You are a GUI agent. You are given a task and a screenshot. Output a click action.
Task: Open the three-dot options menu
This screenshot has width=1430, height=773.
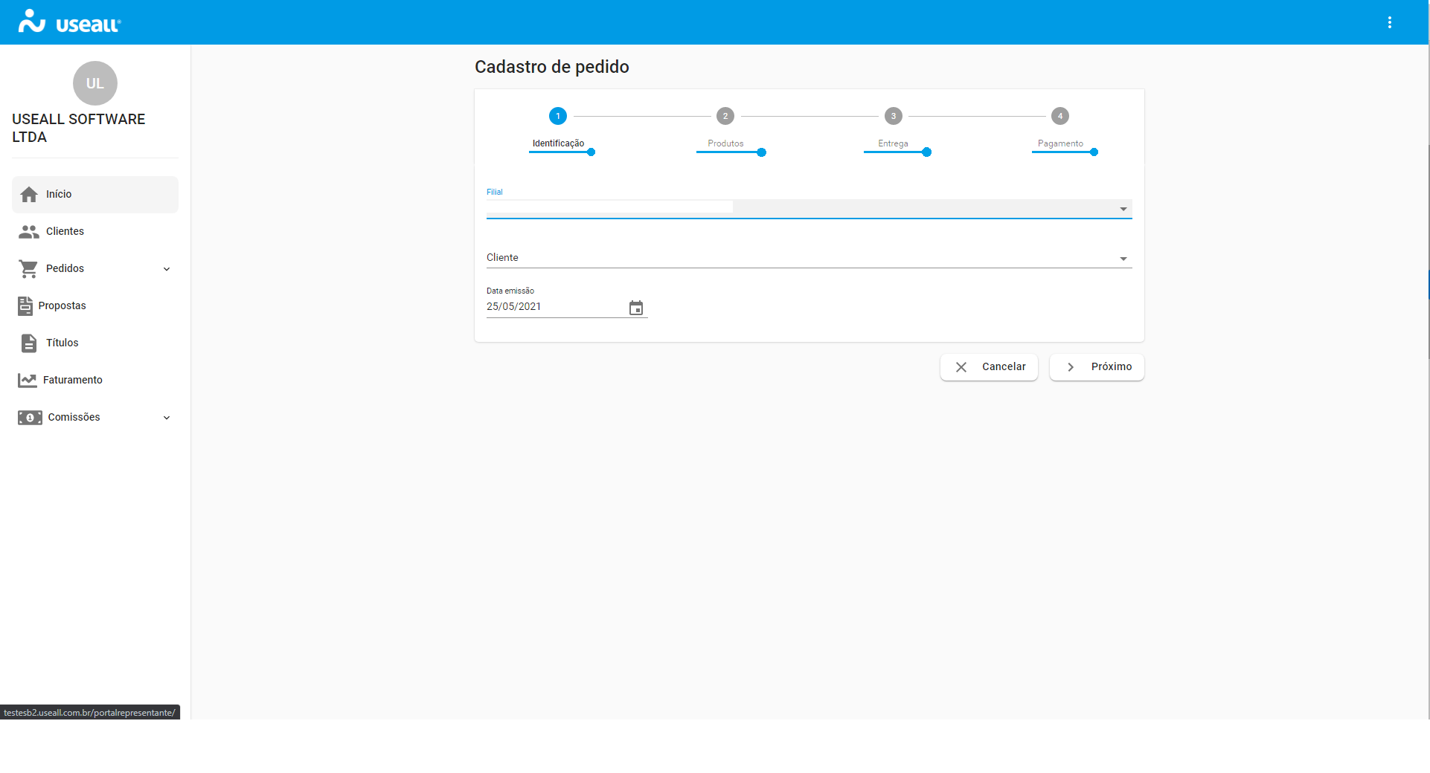pyautogui.click(x=1389, y=22)
